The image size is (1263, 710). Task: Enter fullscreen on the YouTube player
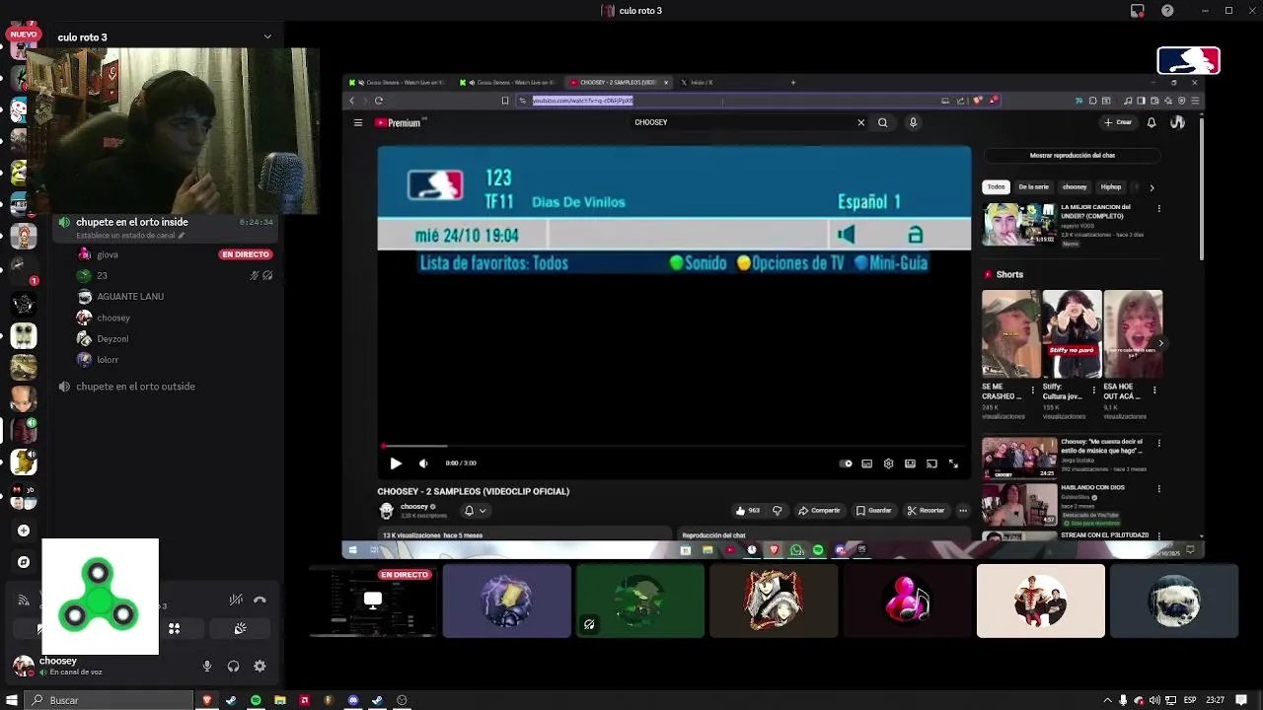[953, 463]
